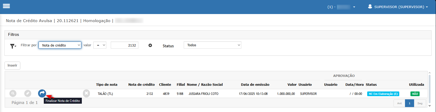Viewport: 436px width, 112px height.
Task: Click the plus add-filter icon
Action: [x=150, y=45]
